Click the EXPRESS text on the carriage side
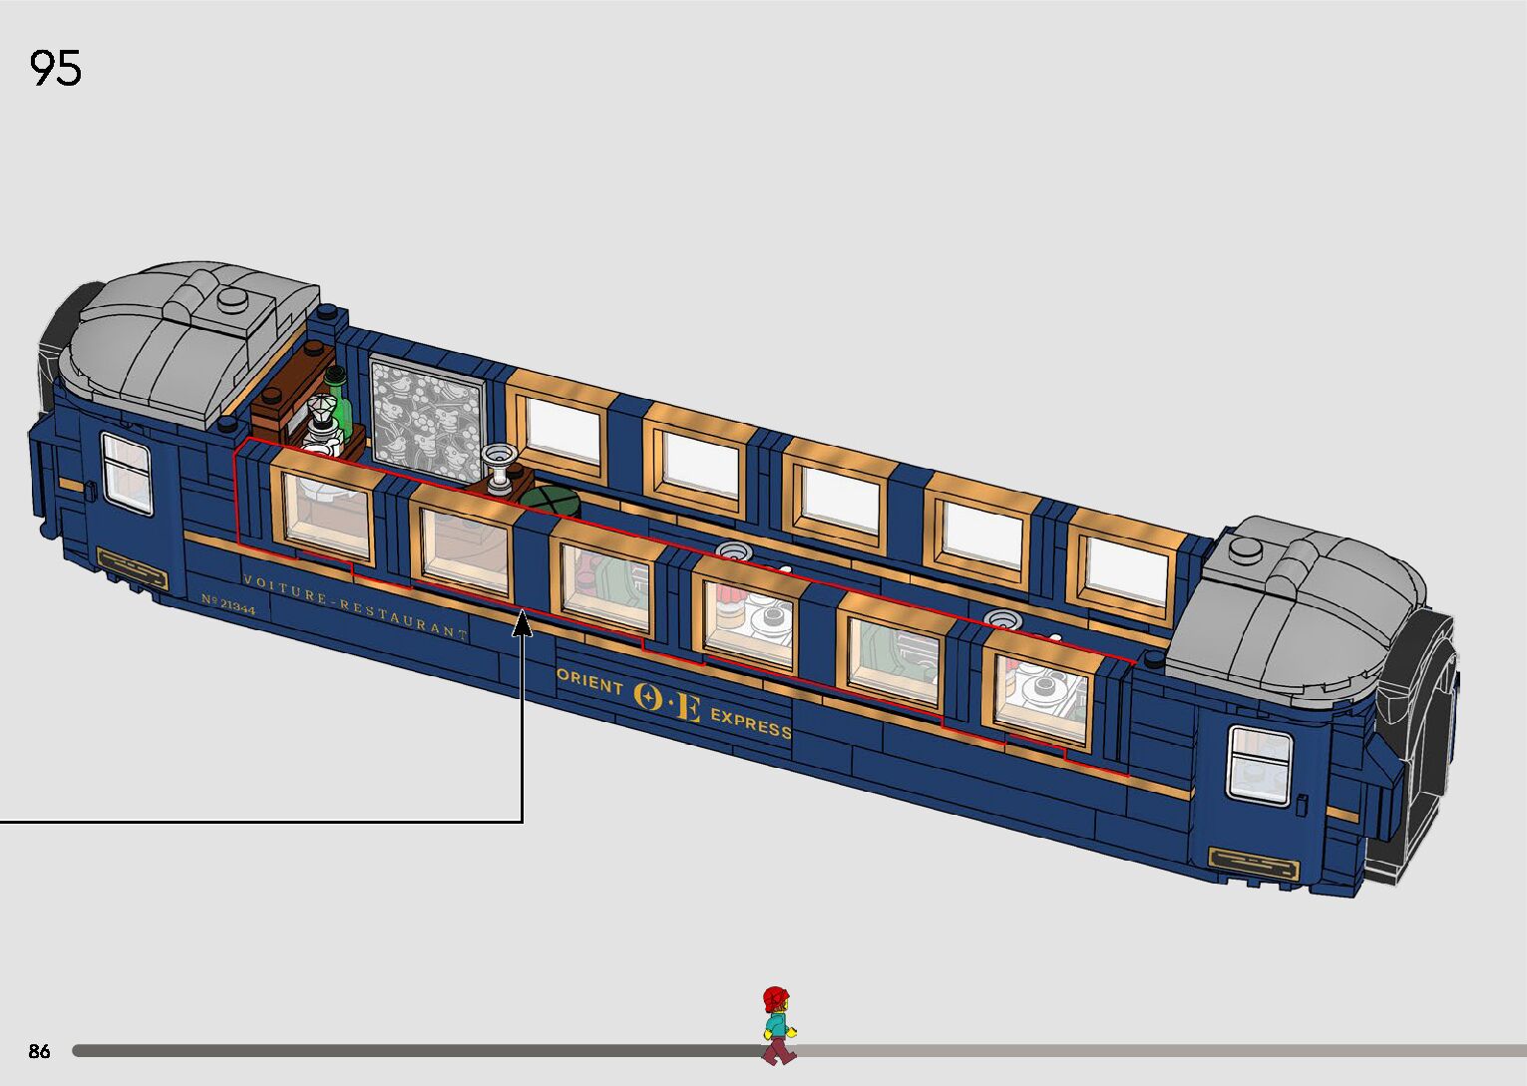Image resolution: width=1527 pixels, height=1086 pixels. (x=750, y=723)
